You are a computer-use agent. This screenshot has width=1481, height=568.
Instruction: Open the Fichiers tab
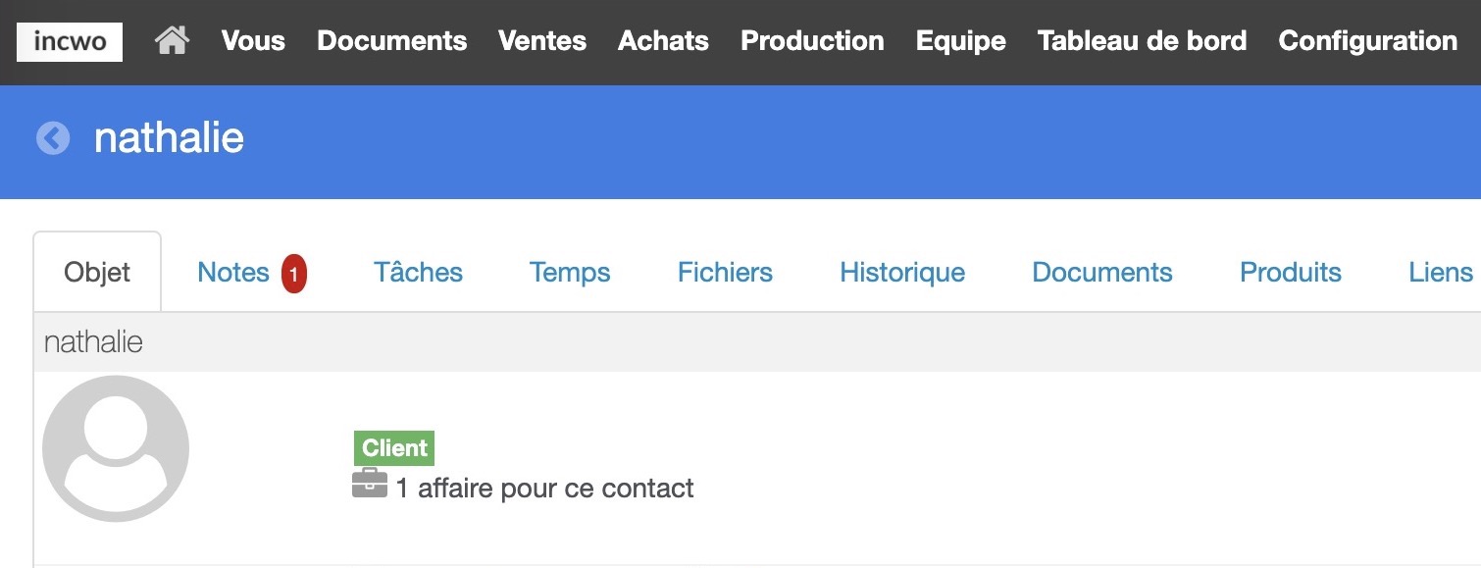coord(725,273)
